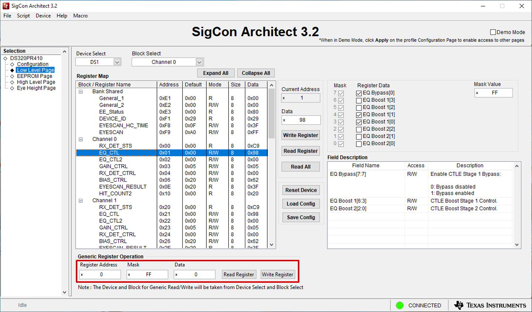Click Read Register in Generic Register Operation
The height and width of the screenshot is (312, 532).
coord(239,275)
